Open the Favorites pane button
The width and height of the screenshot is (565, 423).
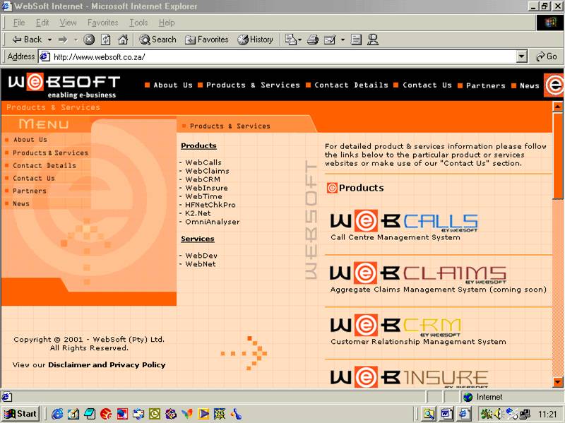point(207,40)
